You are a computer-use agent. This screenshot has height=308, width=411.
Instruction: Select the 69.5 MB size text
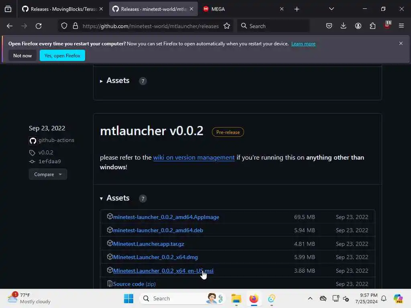pyautogui.click(x=304, y=217)
